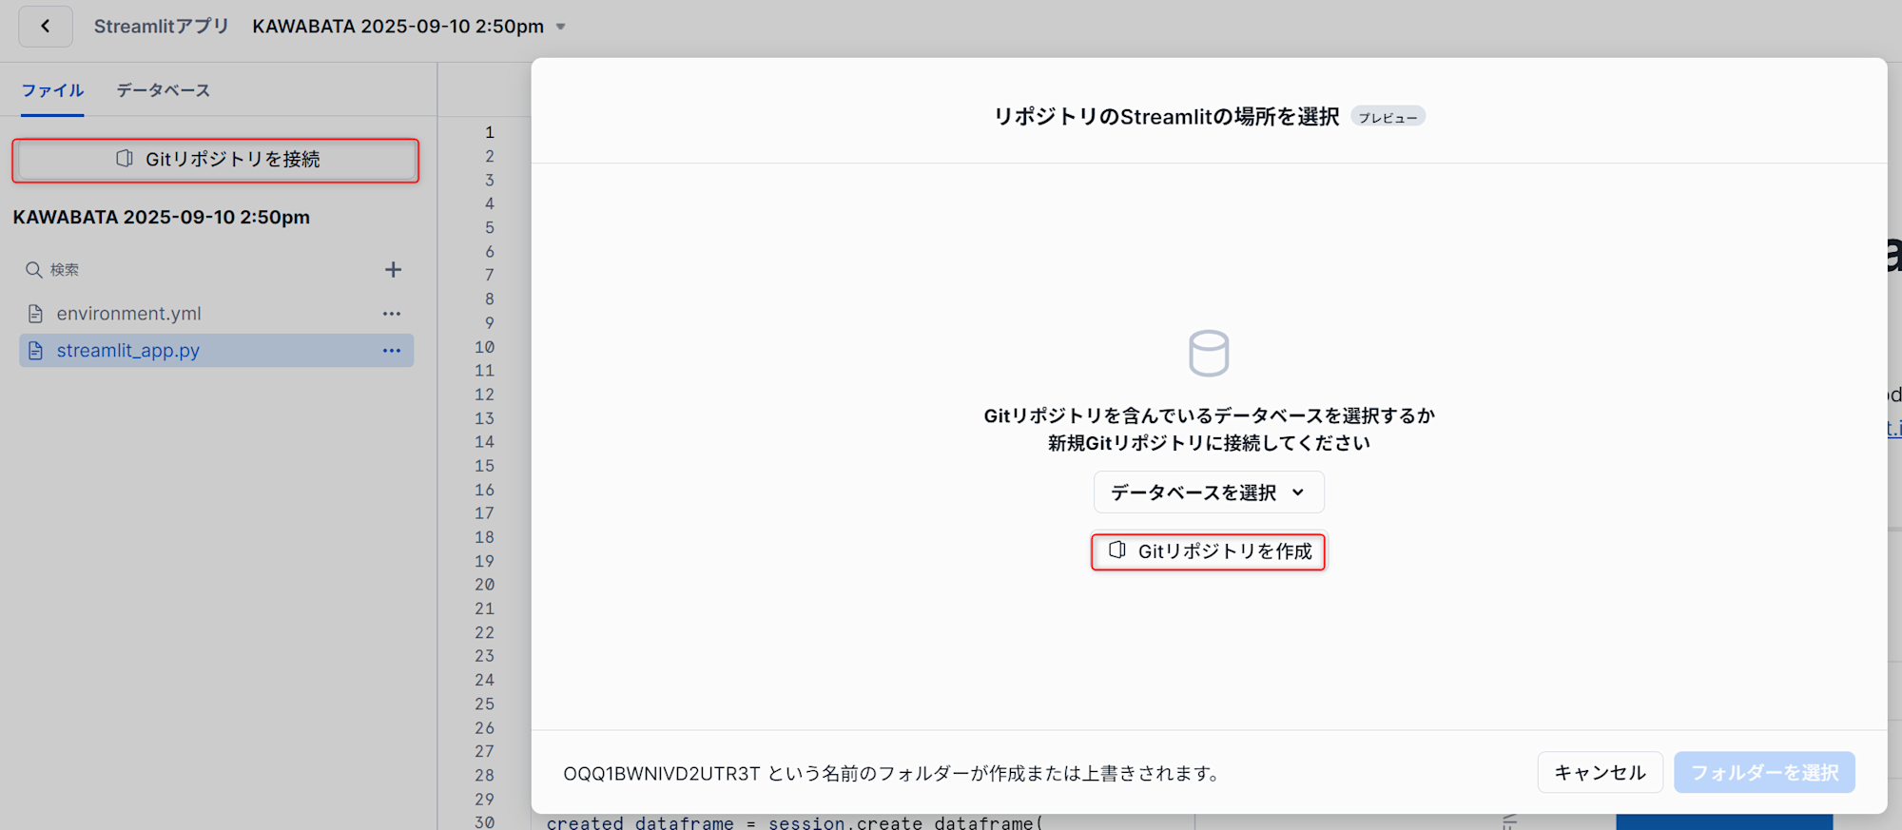Go back using the left chevron button

(x=45, y=27)
